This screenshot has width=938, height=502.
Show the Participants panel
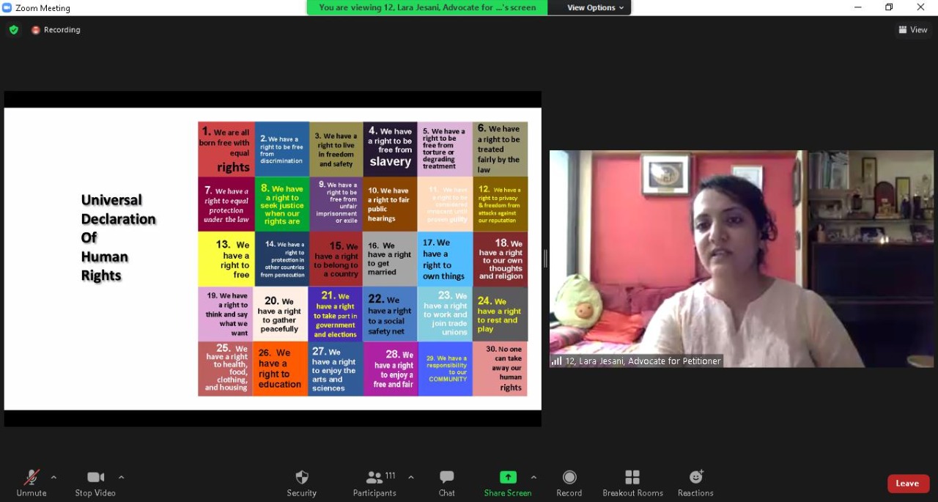tap(374, 482)
